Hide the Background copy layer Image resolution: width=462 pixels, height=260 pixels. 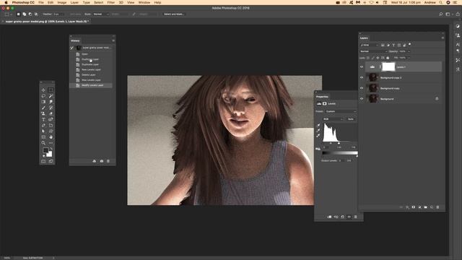pos(362,88)
